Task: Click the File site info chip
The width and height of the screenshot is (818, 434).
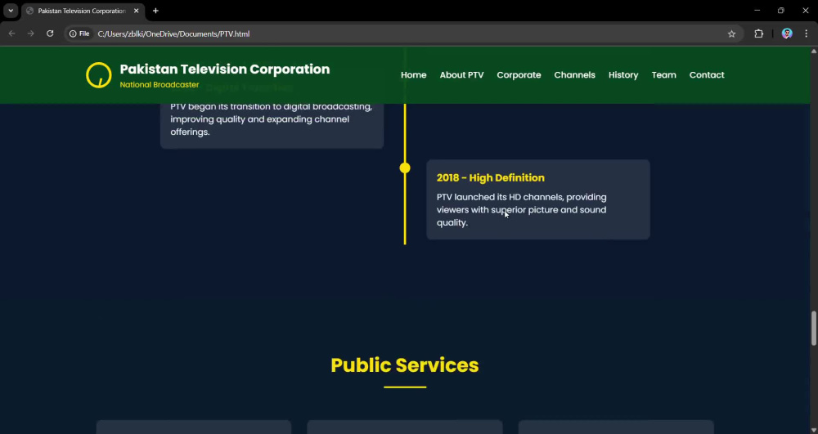Action: tap(79, 34)
